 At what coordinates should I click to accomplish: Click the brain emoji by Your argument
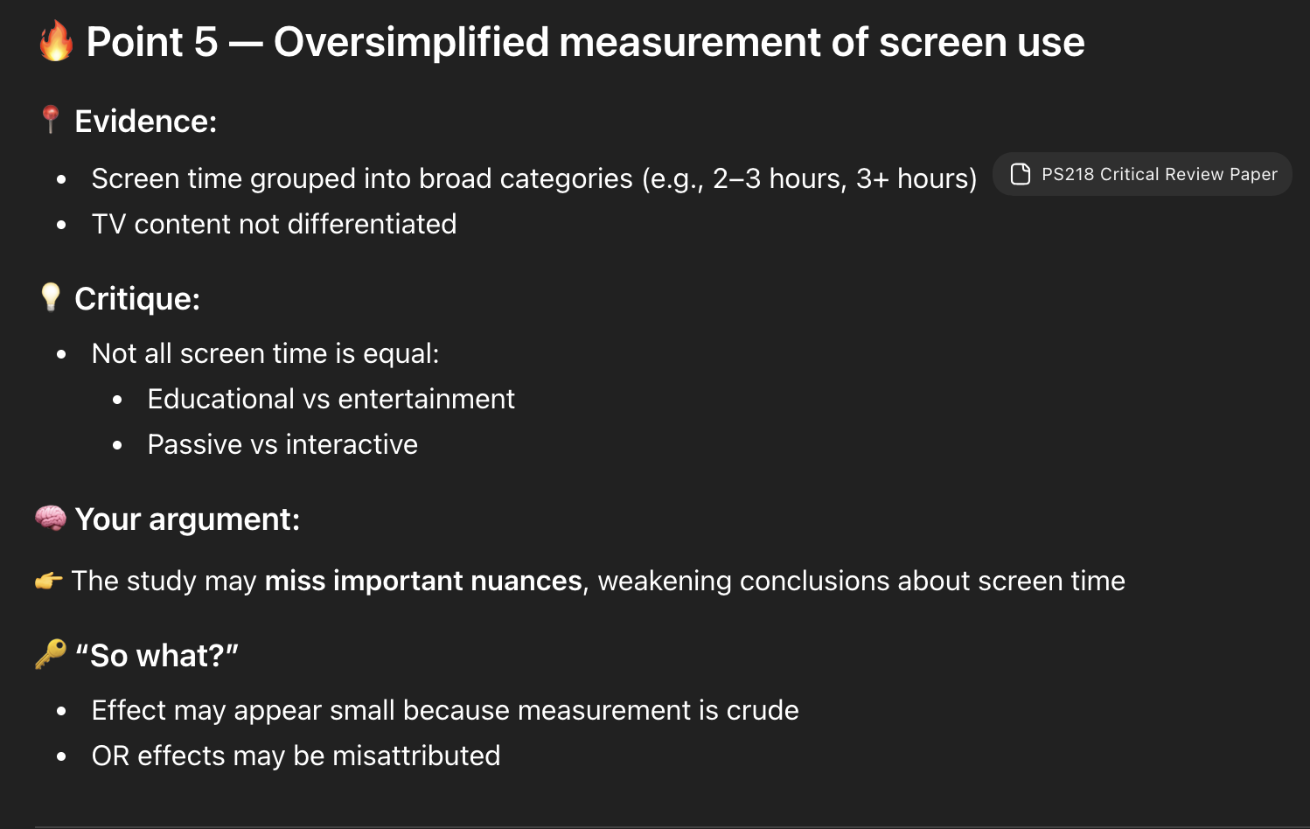coord(51,518)
